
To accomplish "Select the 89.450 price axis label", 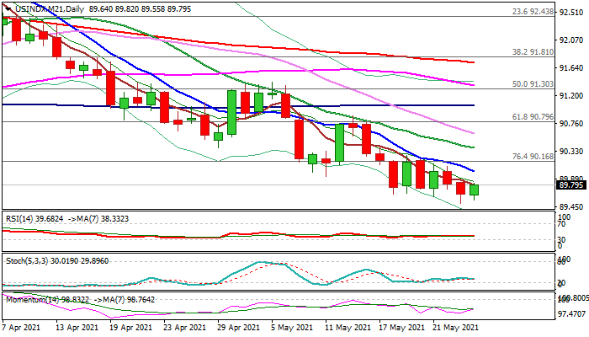I will pyautogui.click(x=572, y=206).
